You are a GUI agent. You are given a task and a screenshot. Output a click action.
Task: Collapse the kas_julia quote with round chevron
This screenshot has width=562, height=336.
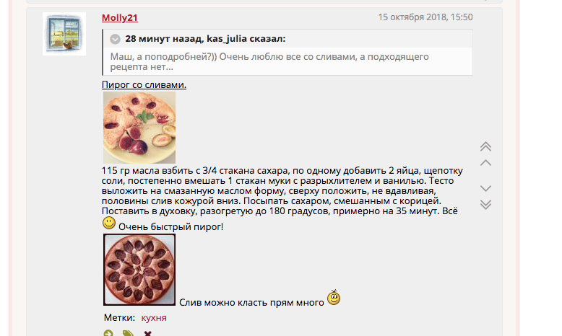115,39
